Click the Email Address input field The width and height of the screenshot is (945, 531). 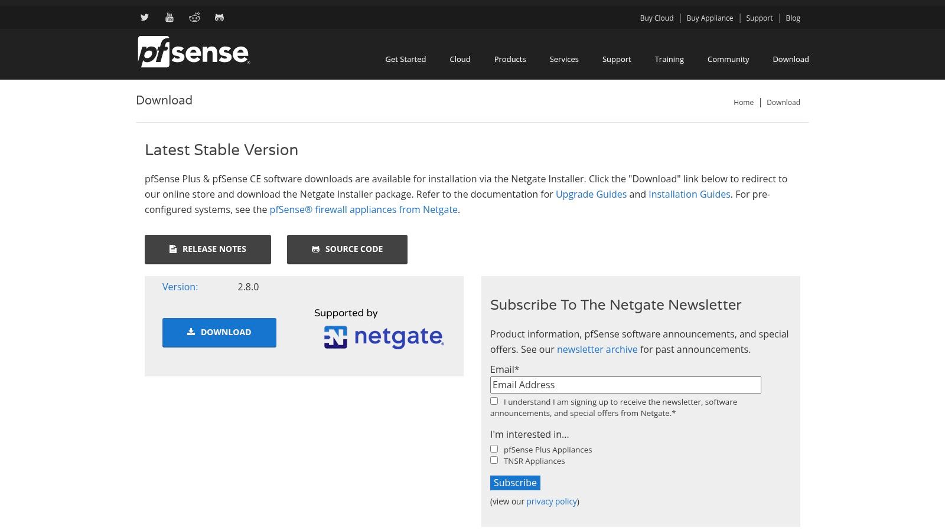(625, 384)
